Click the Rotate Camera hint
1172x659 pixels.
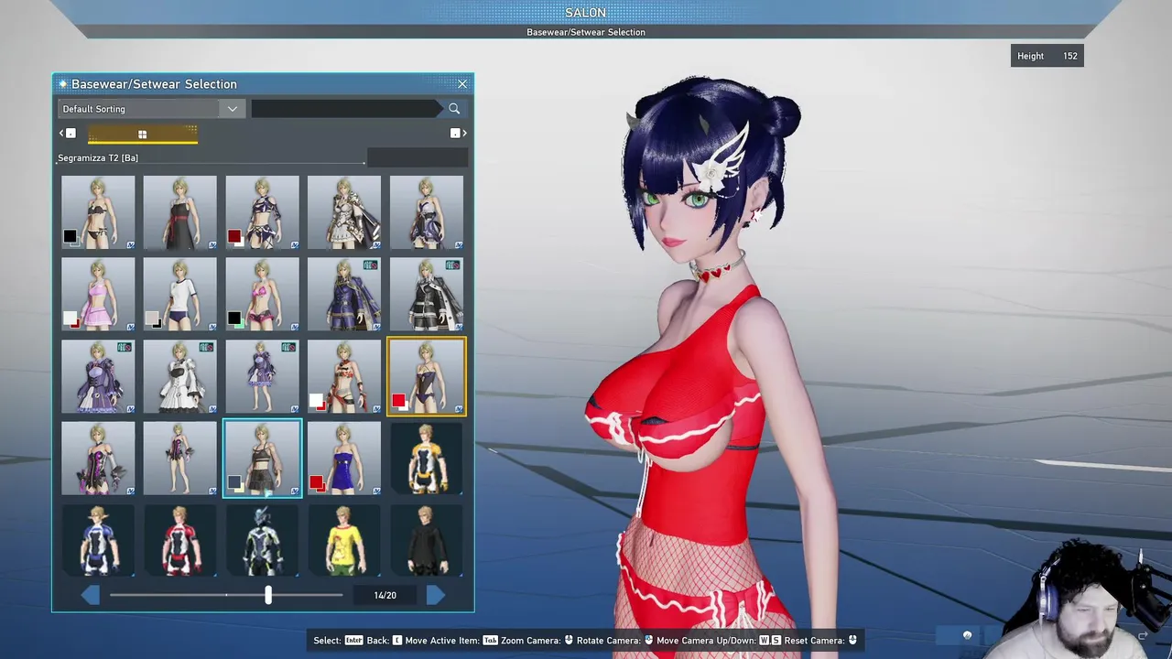pos(616,641)
